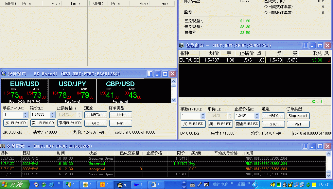Click the 限价 price field showing 1.54633
This screenshot has width=333, height=189.
pyautogui.click(x=40, y=115)
